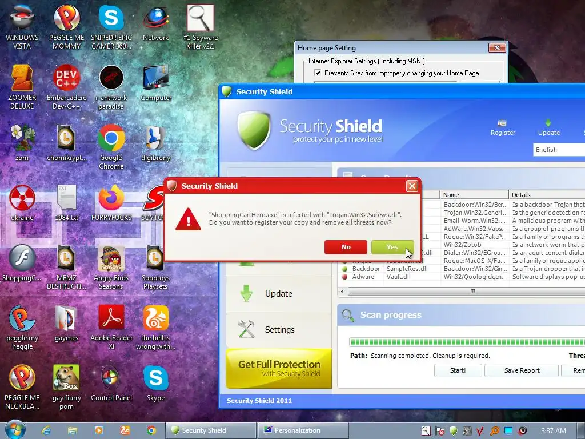The width and height of the screenshot is (585, 439).
Task: Open the Windows Start orb
Action: tap(15, 429)
